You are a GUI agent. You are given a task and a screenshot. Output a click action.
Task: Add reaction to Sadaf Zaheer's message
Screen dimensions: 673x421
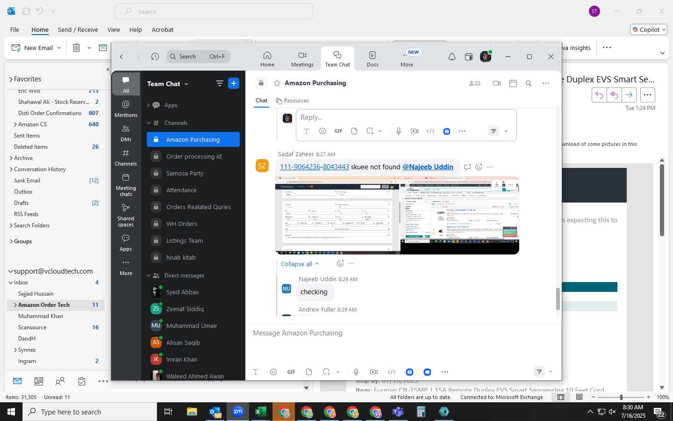pyautogui.click(x=479, y=167)
